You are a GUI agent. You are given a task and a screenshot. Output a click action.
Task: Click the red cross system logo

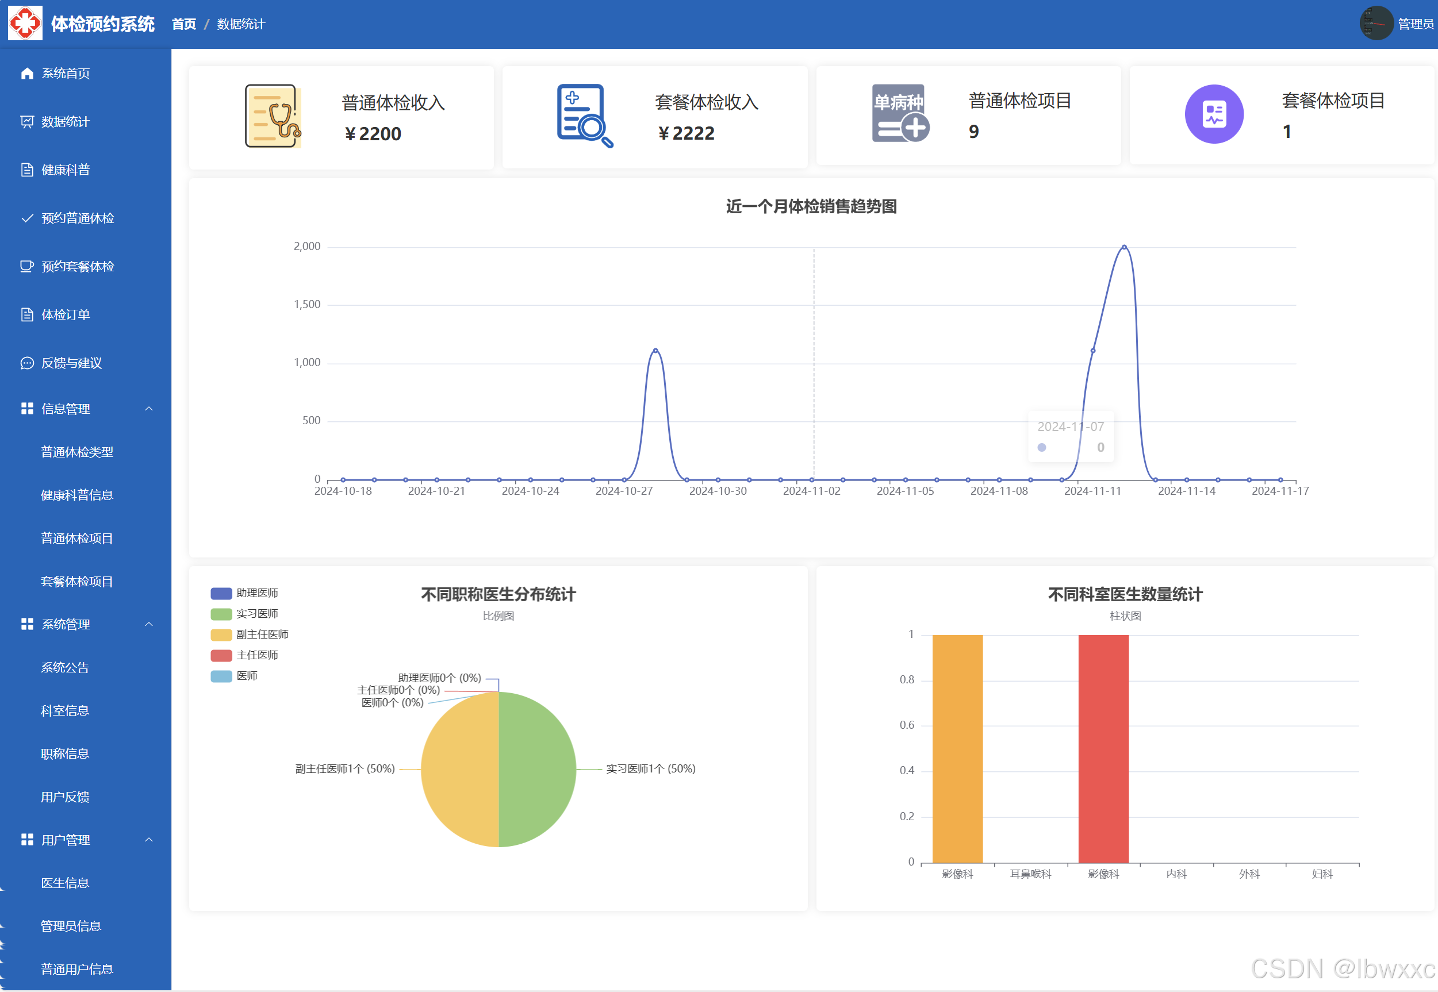pyautogui.click(x=25, y=23)
